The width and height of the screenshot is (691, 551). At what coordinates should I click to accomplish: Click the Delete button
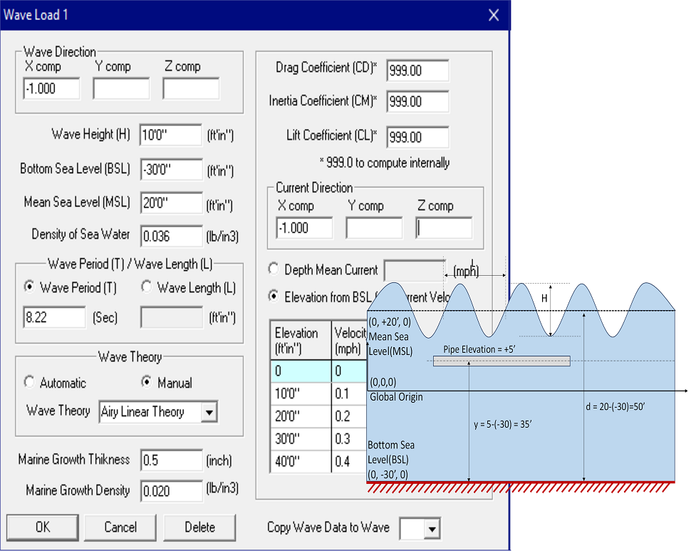(199, 527)
